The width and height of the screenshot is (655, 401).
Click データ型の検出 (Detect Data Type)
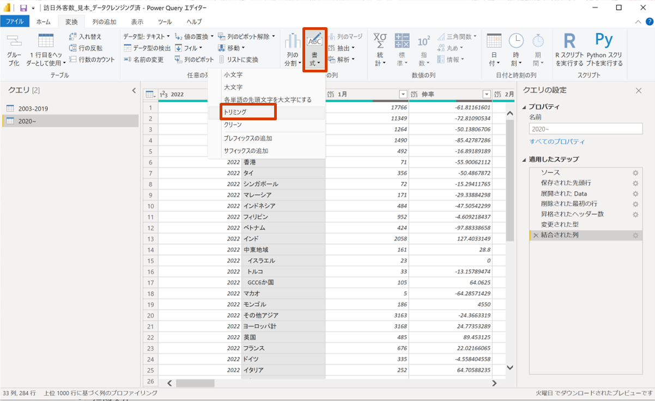(147, 48)
